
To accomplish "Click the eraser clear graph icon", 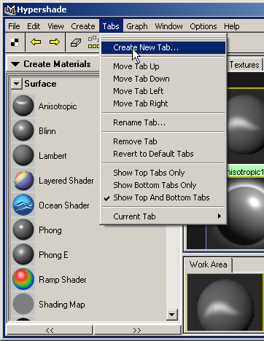I will click(76, 42).
